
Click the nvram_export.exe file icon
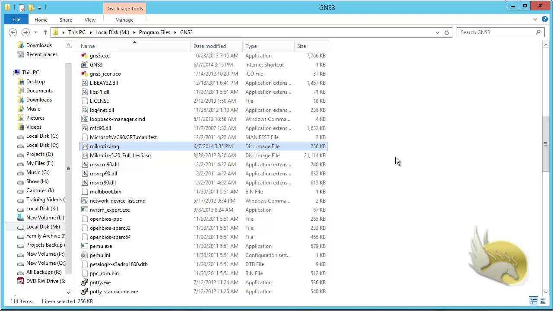pyautogui.click(x=85, y=210)
